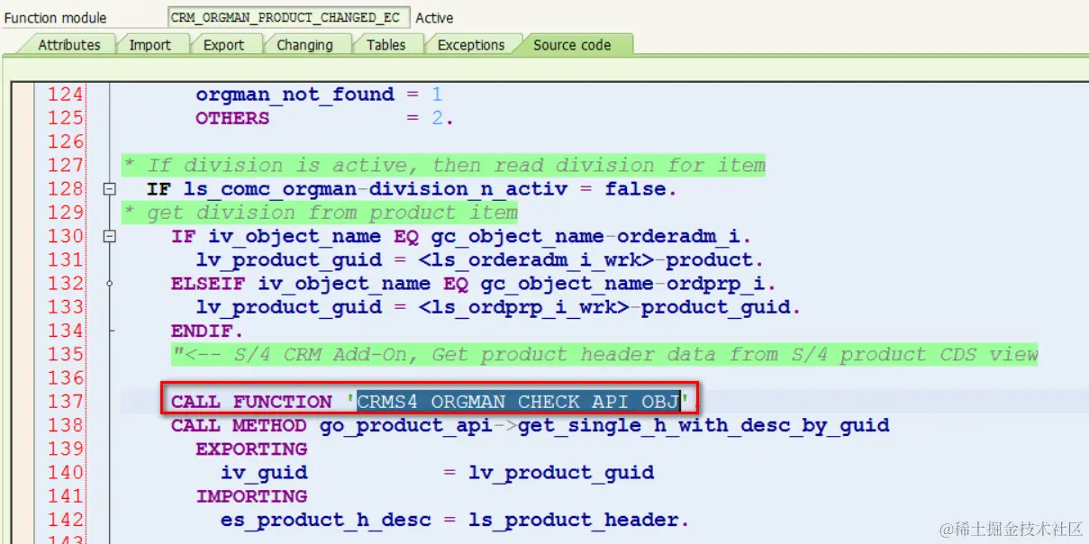Switch to the Import tab
Image resolution: width=1089 pixels, height=544 pixels.
click(150, 44)
